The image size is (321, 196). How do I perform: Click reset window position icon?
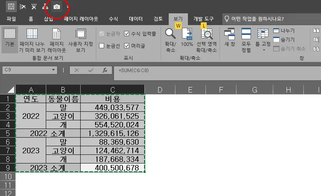[x=316, y=49]
